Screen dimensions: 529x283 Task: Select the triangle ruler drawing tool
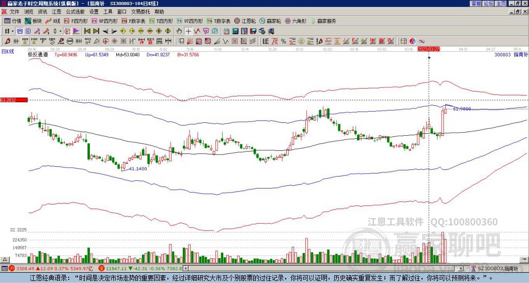tap(97, 41)
